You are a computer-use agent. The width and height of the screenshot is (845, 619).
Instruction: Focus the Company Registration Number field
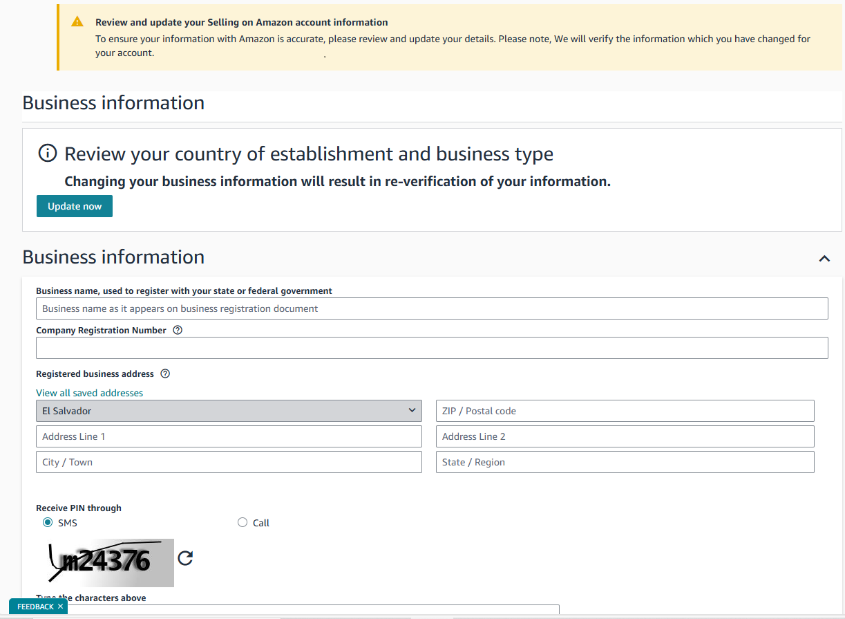(432, 348)
